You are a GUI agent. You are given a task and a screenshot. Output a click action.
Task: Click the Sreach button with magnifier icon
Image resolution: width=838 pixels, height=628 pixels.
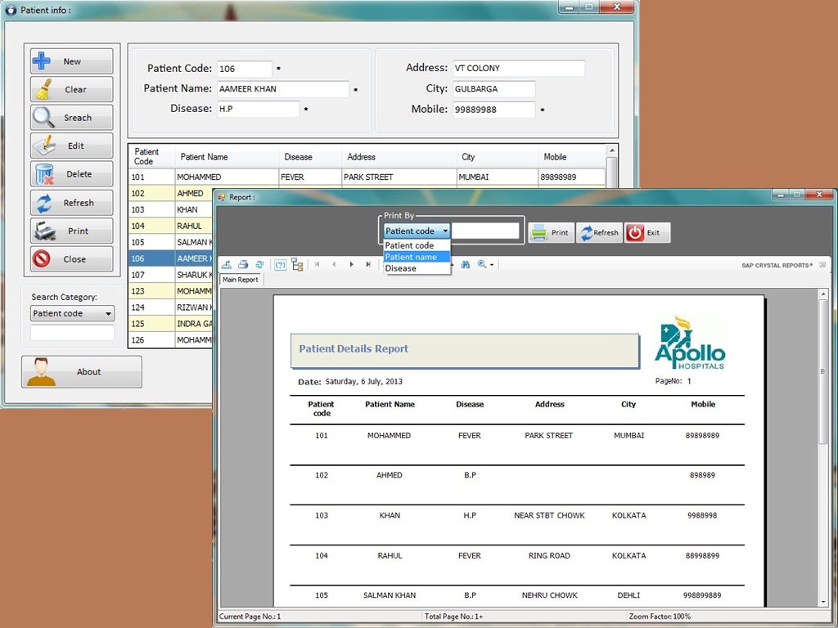71,117
